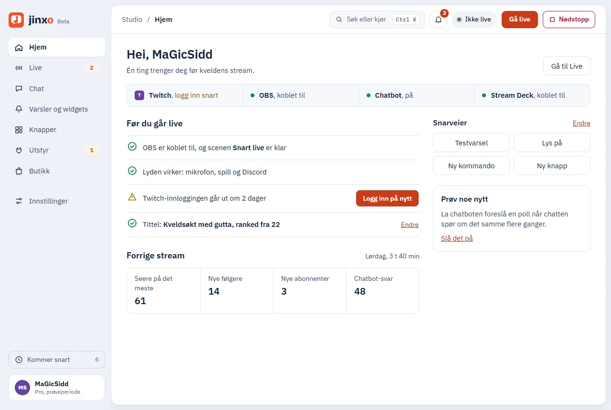The height and width of the screenshot is (410, 611).
Task: Click the clock icon for Kommer snart
Action: 19,360
